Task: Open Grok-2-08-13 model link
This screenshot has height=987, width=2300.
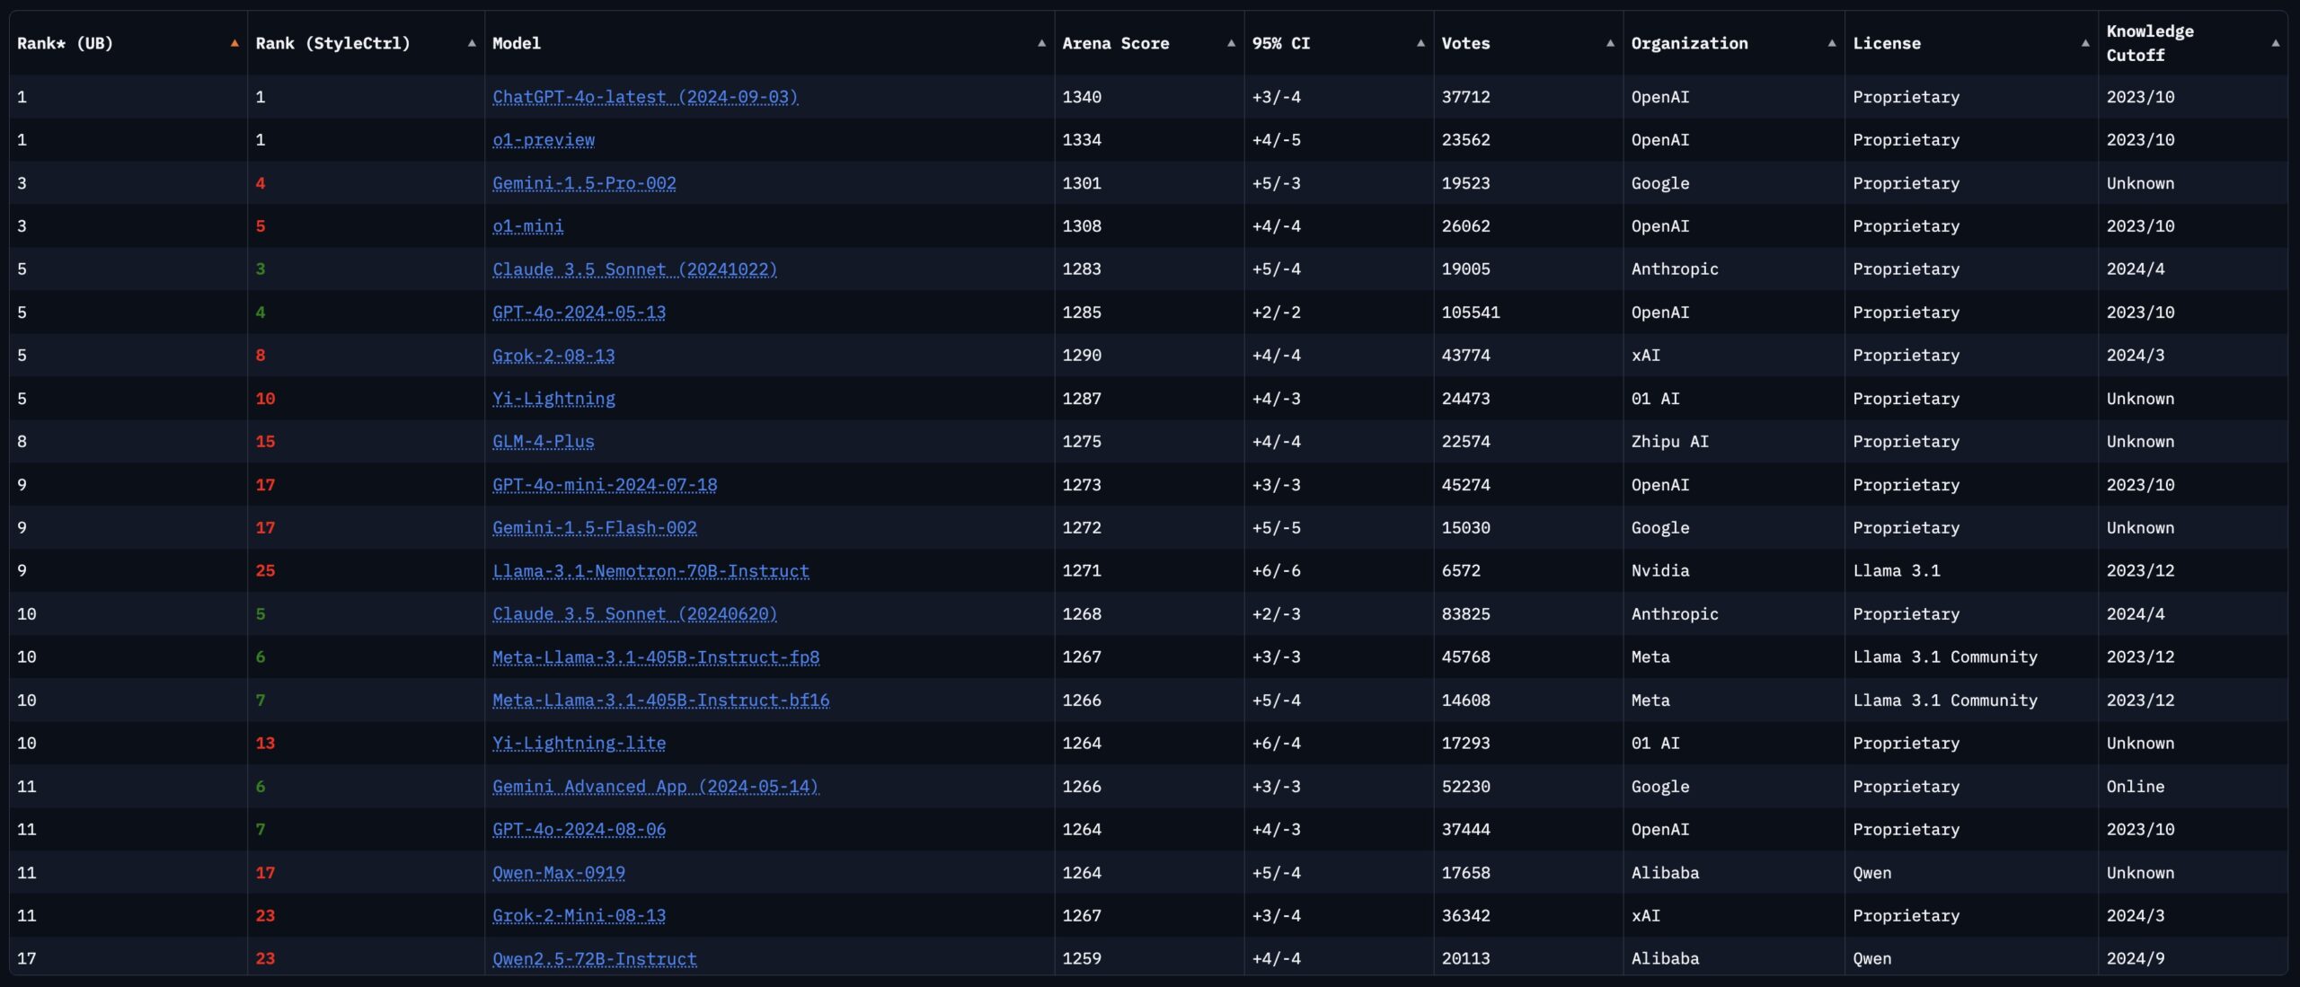Action: coord(553,356)
